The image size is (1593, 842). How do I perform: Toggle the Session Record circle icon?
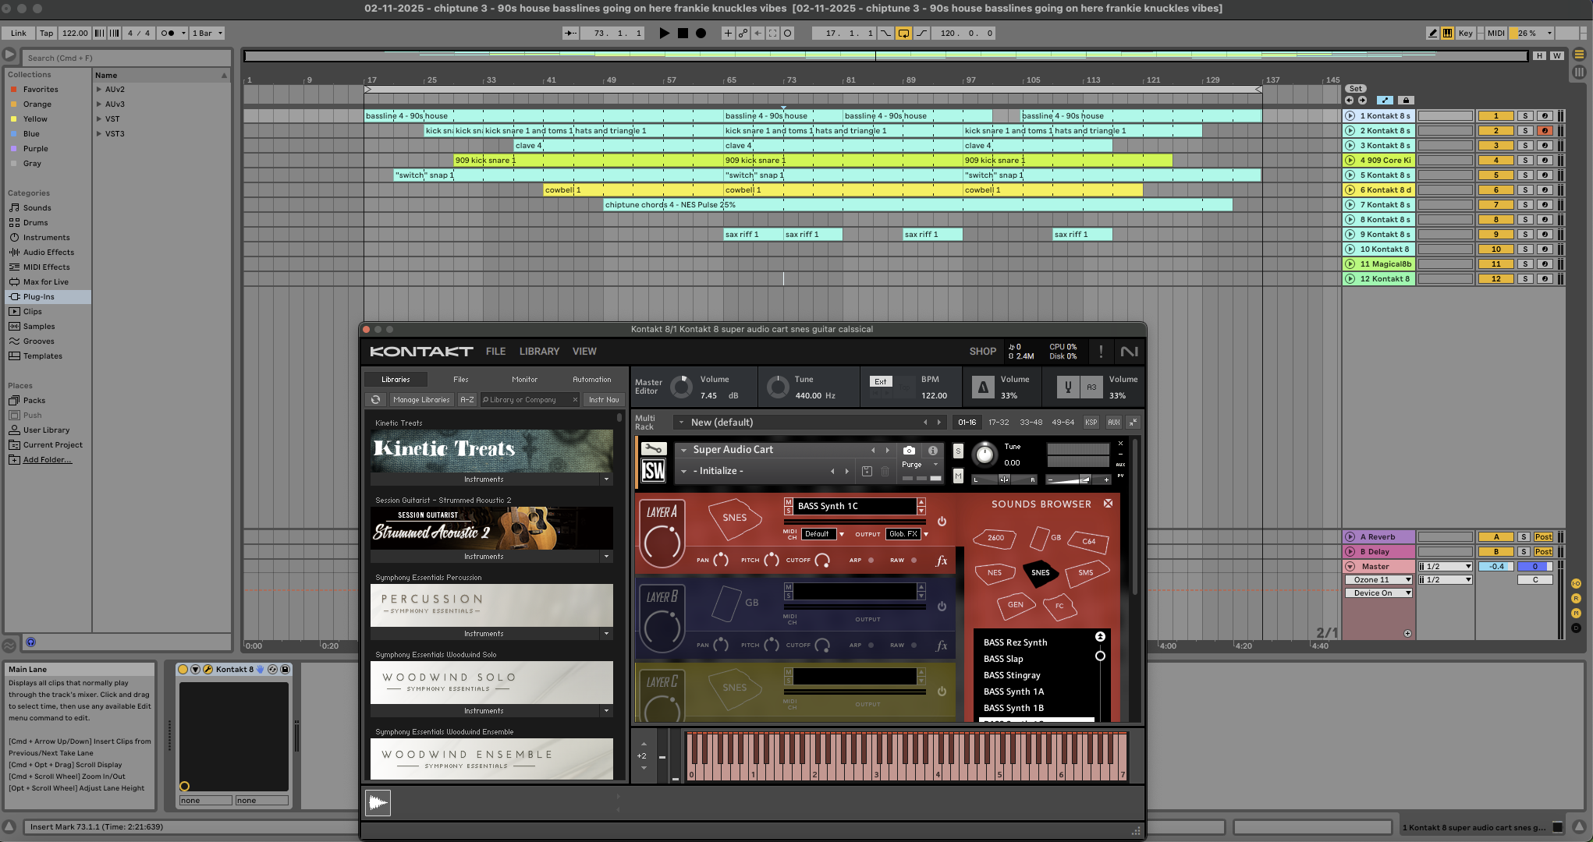[x=788, y=33]
